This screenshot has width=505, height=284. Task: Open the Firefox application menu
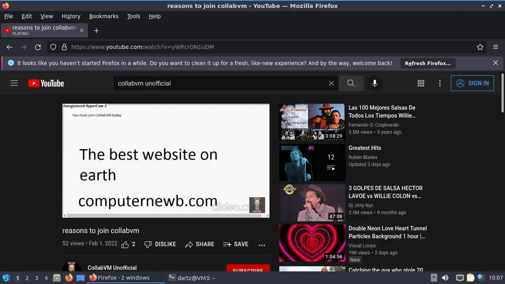(x=496, y=47)
